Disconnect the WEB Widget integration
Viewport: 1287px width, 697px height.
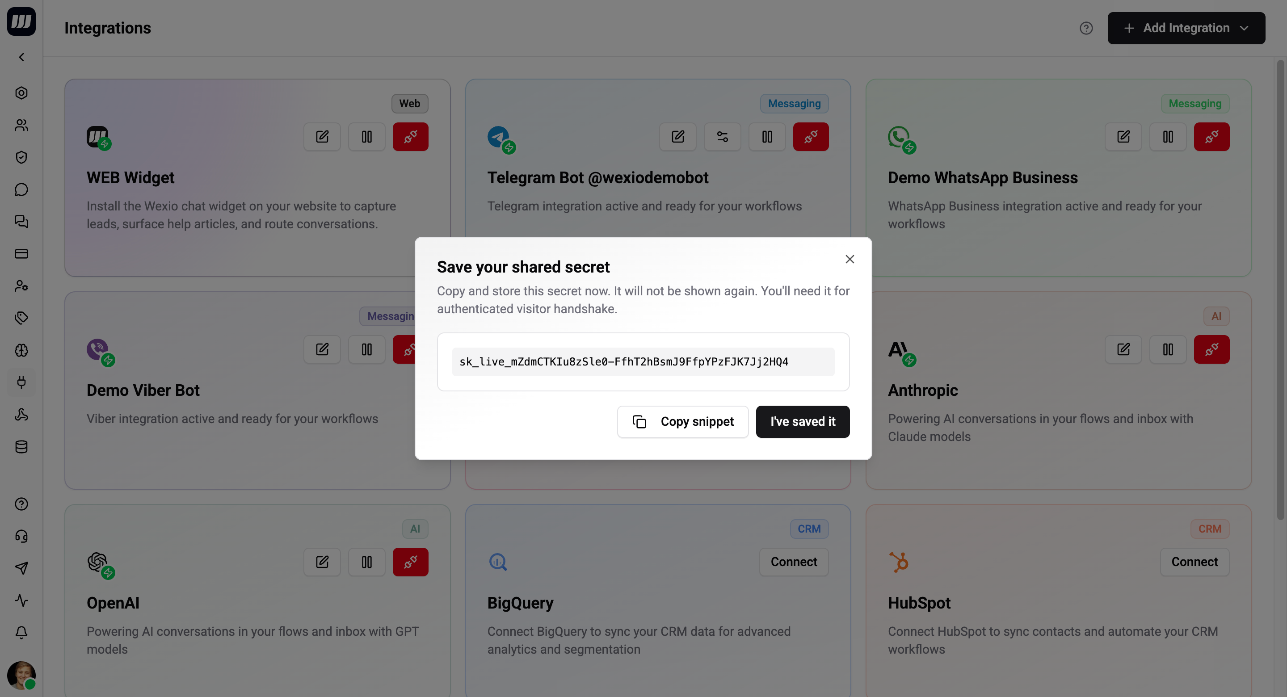tap(410, 136)
